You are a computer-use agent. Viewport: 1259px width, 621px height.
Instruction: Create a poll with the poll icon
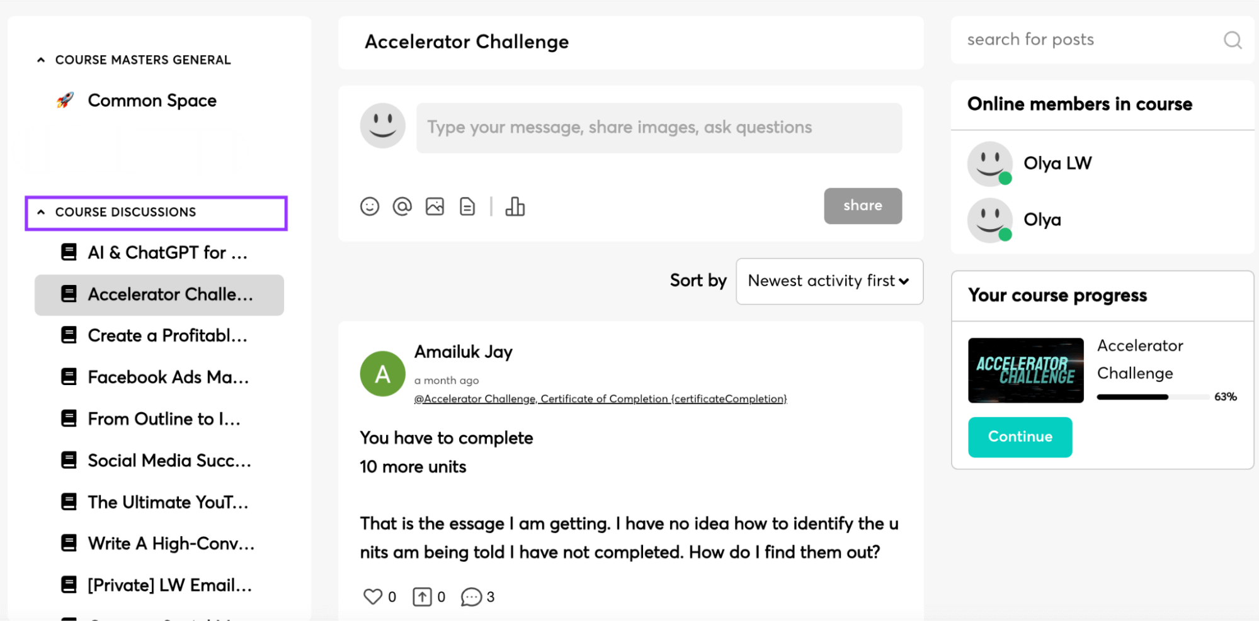(515, 206)
